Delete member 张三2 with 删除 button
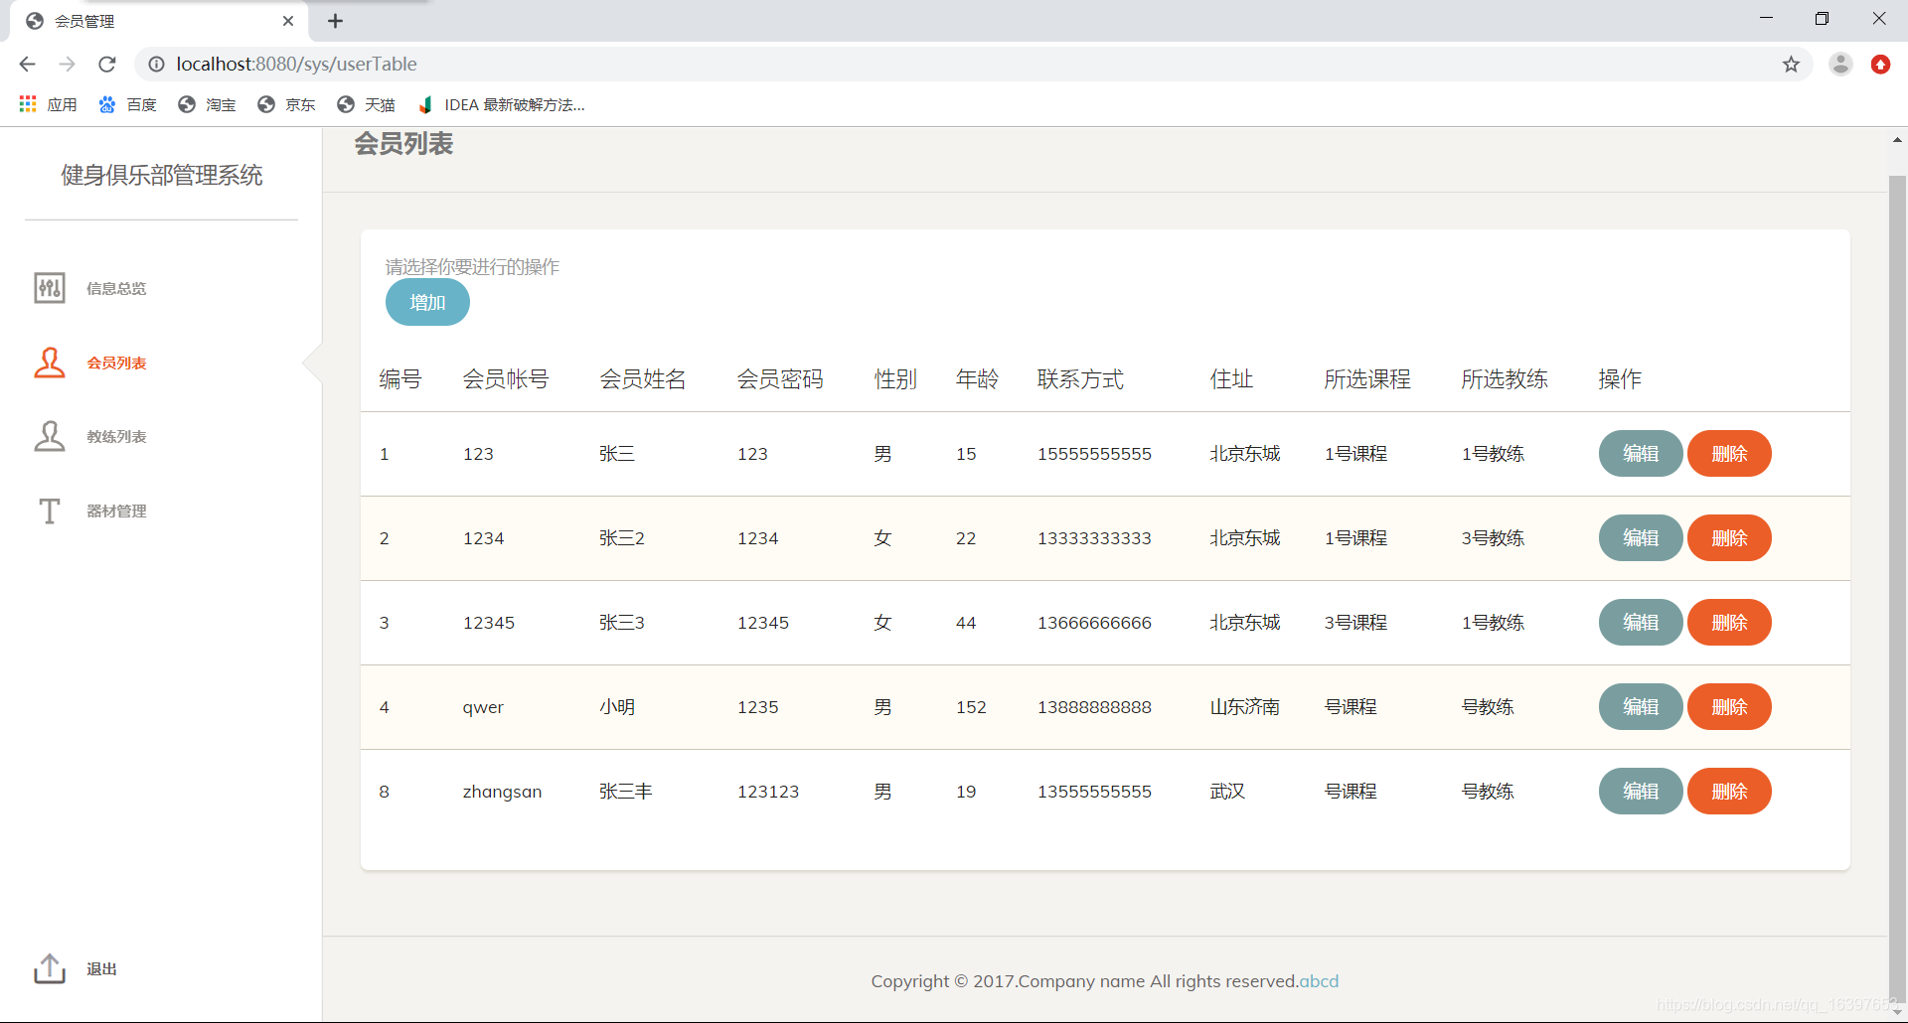The height and width of the screenshot is (1023, 1908). coord(1729,538)
